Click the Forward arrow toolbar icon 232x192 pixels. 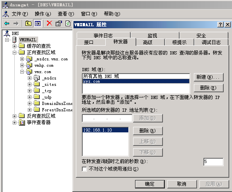tap(15, 23)
